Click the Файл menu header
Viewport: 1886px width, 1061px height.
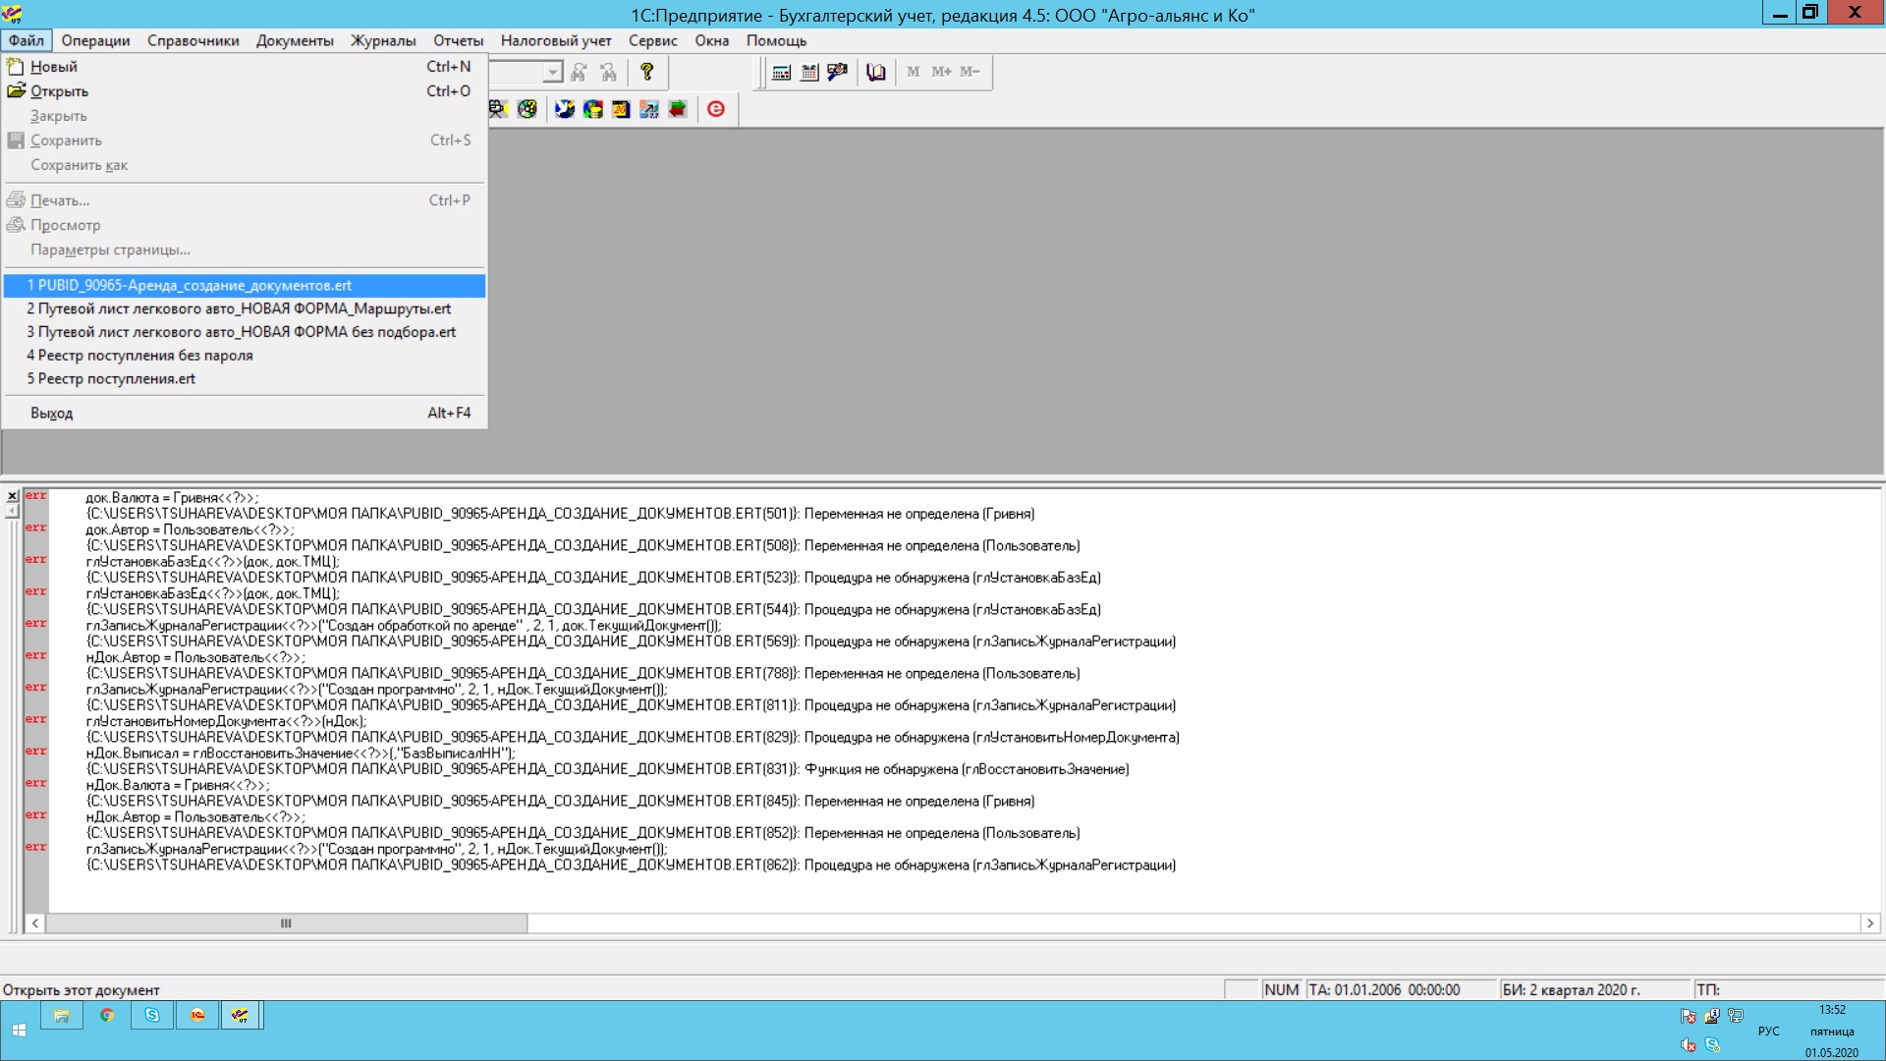coord(27,40)
